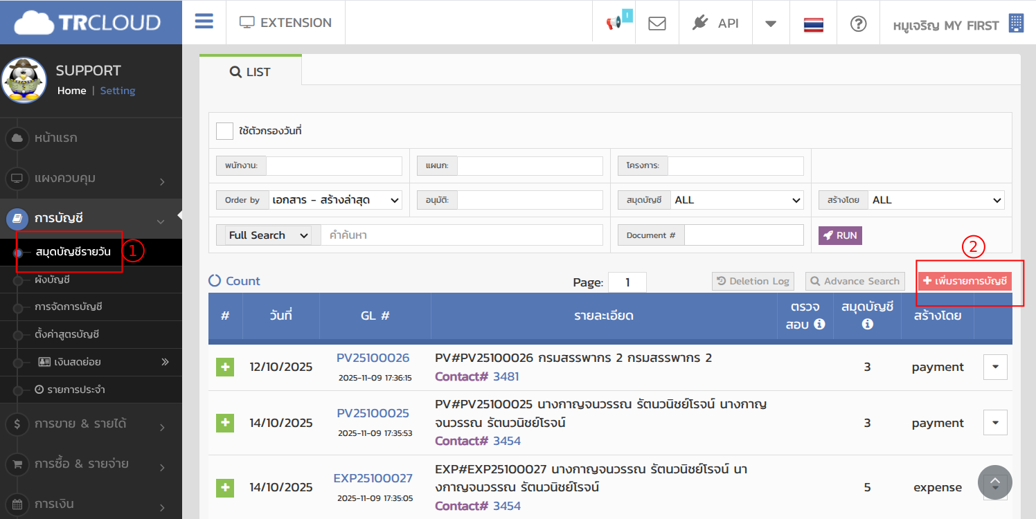This screenshot has width=1036, height=519.
Task: Switch to the LIST tab
Action: (x=250, y=72)
